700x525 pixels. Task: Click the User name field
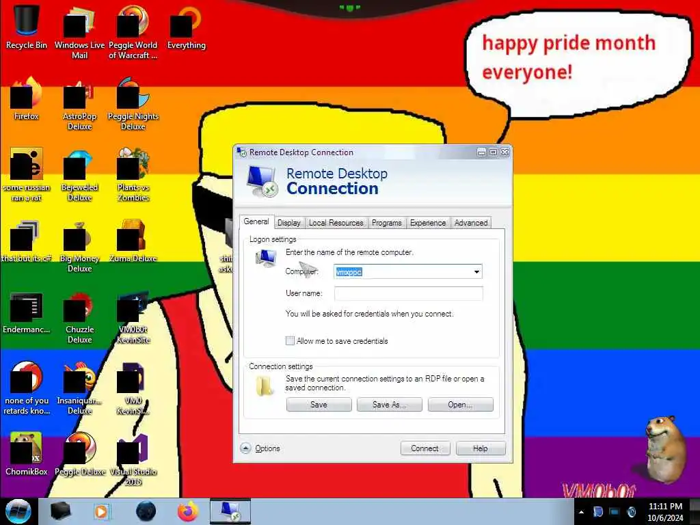(408, 293)
